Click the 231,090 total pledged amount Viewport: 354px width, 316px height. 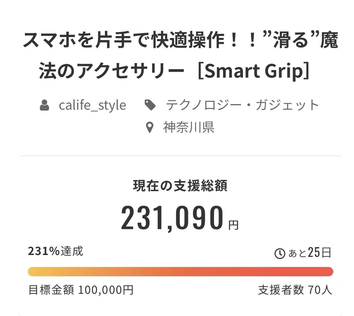[x=172, y=218]
